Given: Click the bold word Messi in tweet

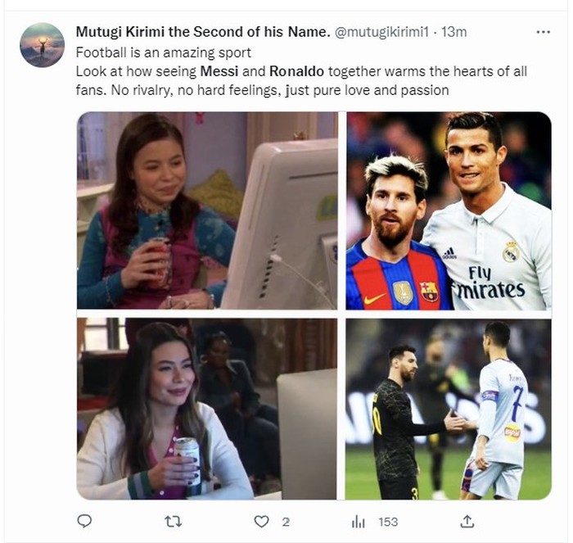Looking at the screenshot, I should click(x=219, y=71).
